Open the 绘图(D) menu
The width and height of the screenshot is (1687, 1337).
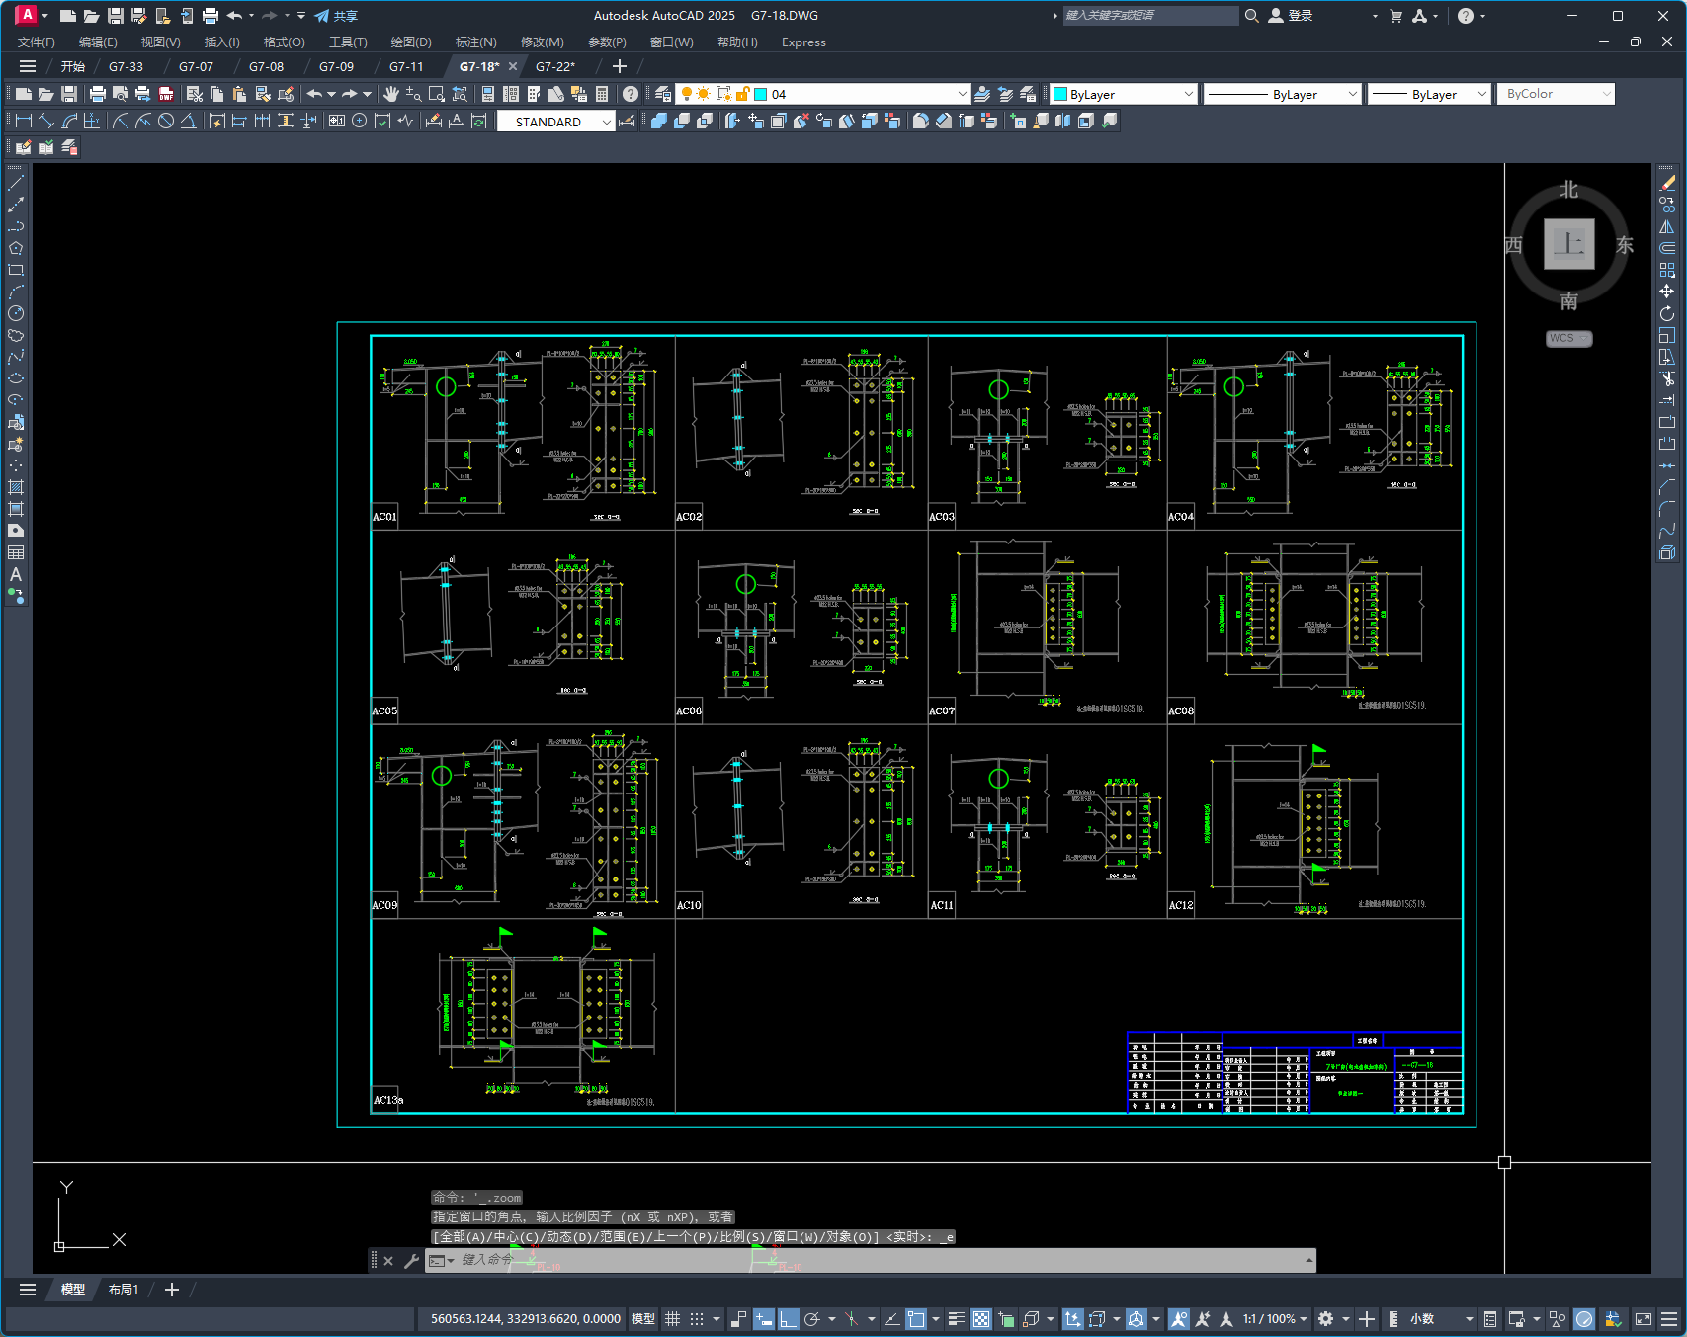point(411,42)
